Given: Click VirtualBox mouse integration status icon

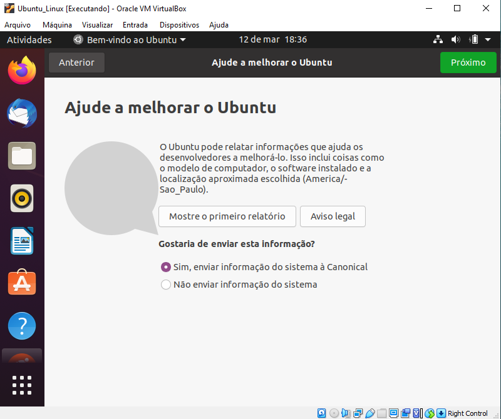Looking at the screenshot, I should pyautogui.click(x=430, y=413).
